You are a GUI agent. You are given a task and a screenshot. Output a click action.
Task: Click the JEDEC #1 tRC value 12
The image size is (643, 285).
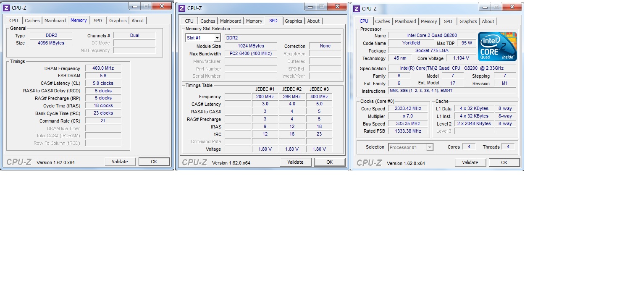pos(265,134)
